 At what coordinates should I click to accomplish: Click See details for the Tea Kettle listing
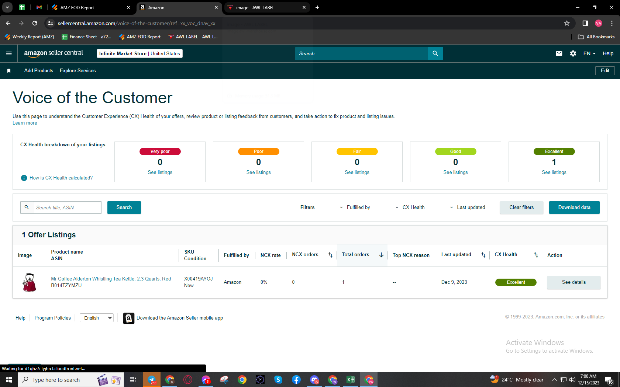[574, 282]
